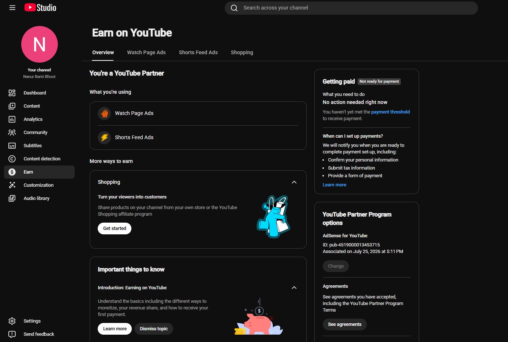
Task: Select Earn in the sidebar
Action: pyautogui.click(x=39, y=172)
